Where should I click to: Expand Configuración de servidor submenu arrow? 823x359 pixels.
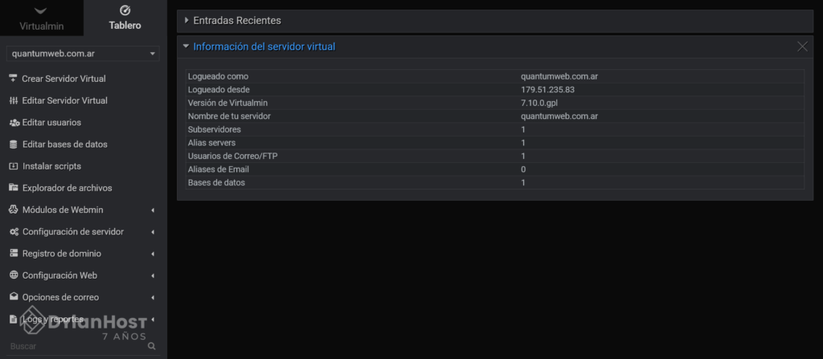[153, 232]
